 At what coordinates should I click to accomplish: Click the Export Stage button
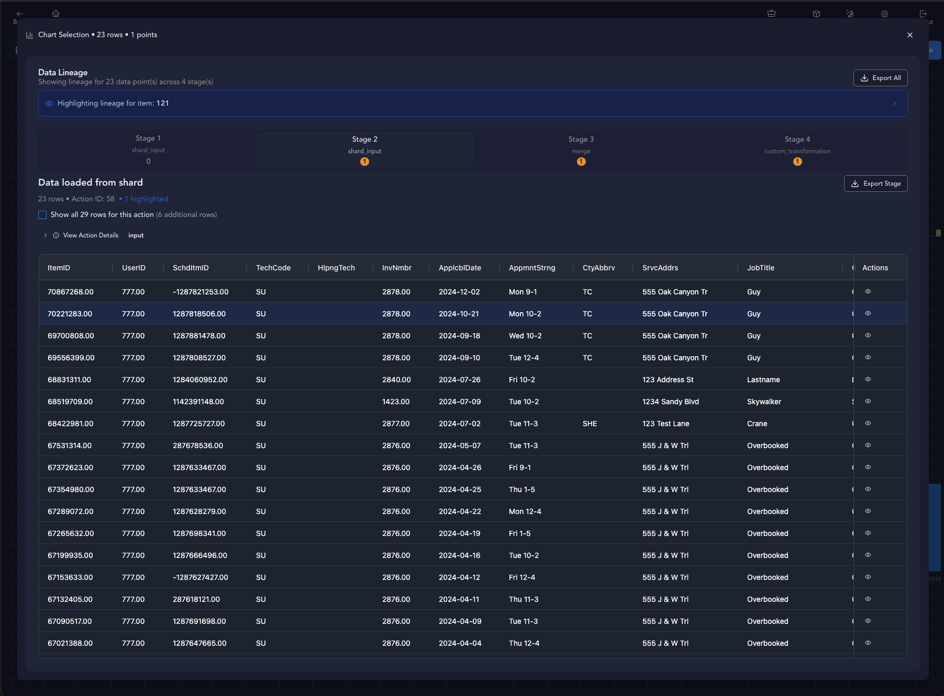click(x=875, y=184)
